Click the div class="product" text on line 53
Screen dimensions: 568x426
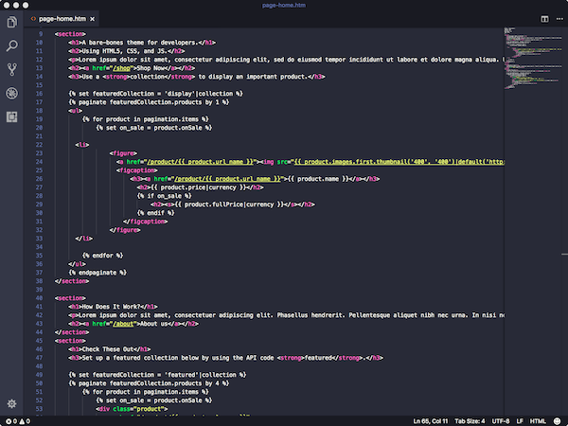(x=132, y=409)
